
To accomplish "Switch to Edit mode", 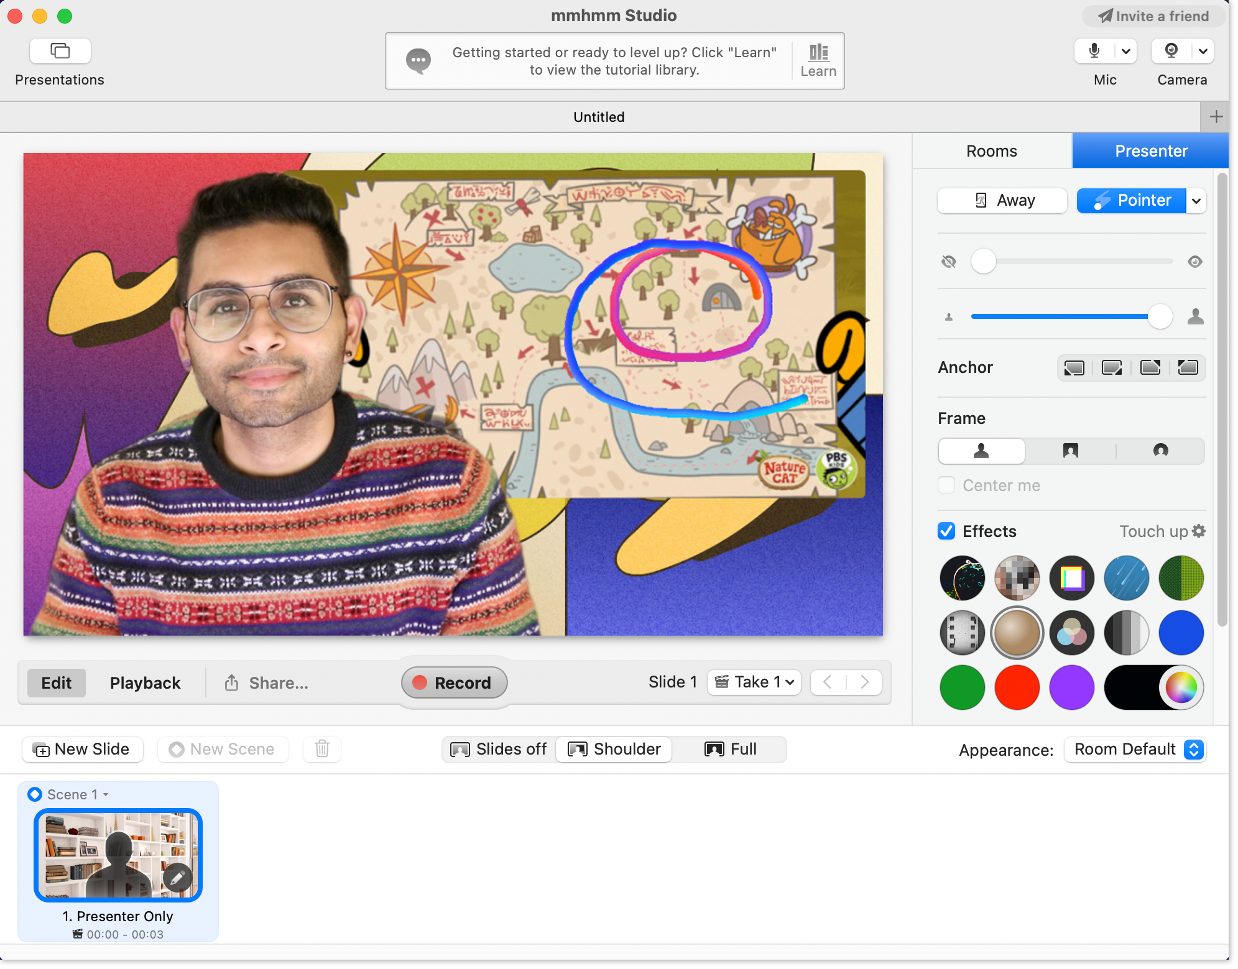I will click(x=57, y=682).
